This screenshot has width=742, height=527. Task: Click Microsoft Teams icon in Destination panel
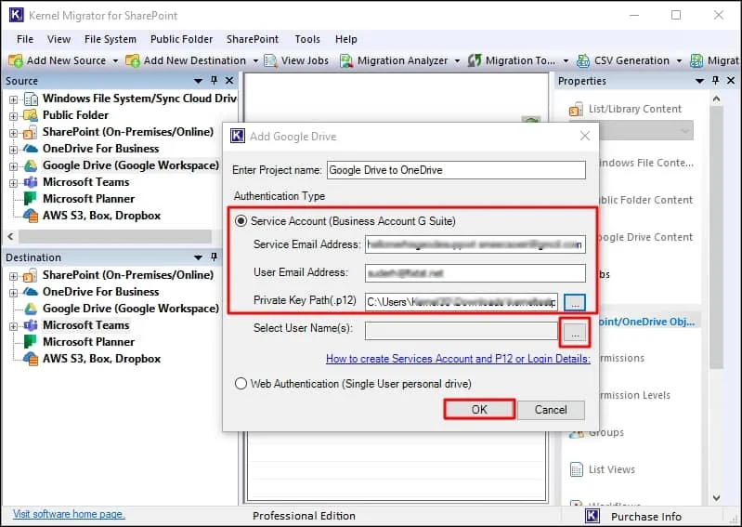pos(31,325)
